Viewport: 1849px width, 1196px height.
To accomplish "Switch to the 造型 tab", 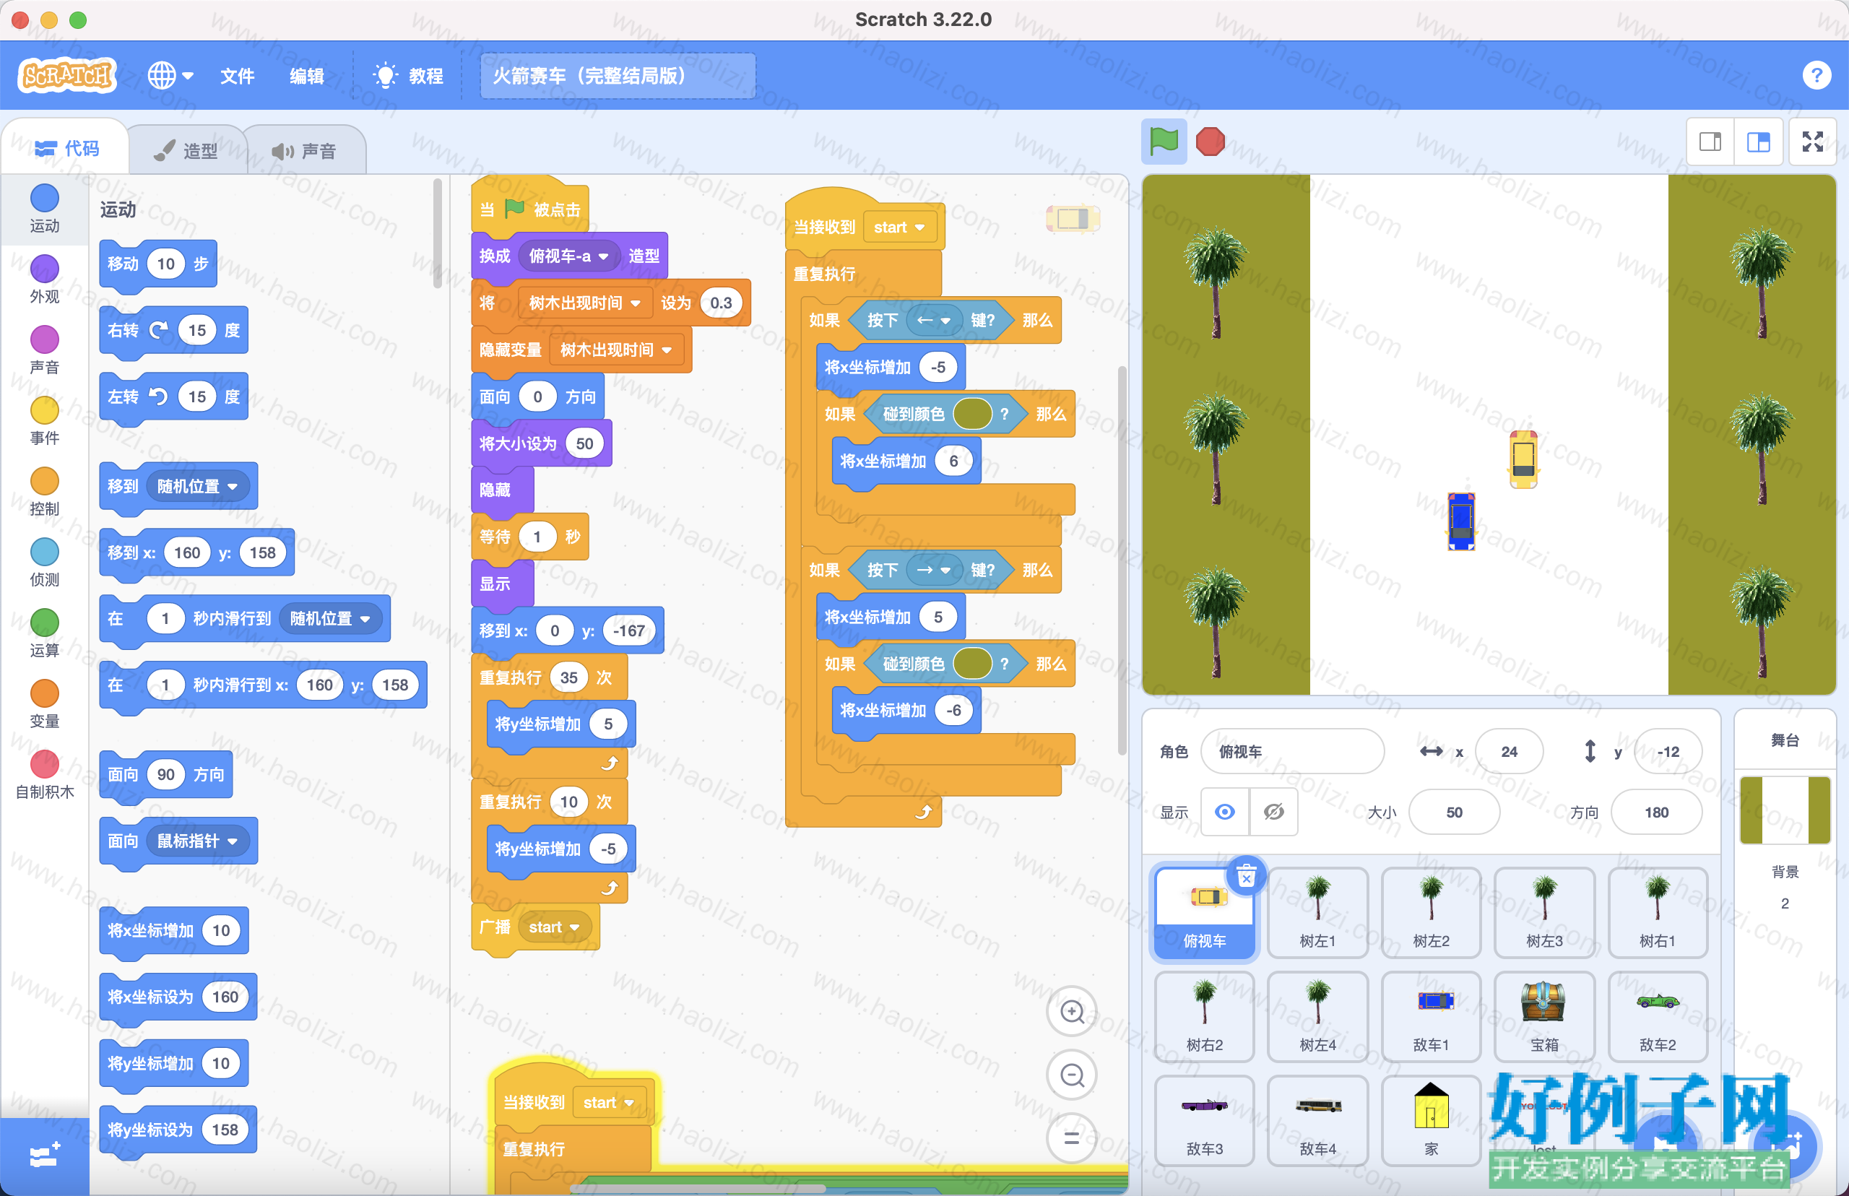I will (186, 151).
